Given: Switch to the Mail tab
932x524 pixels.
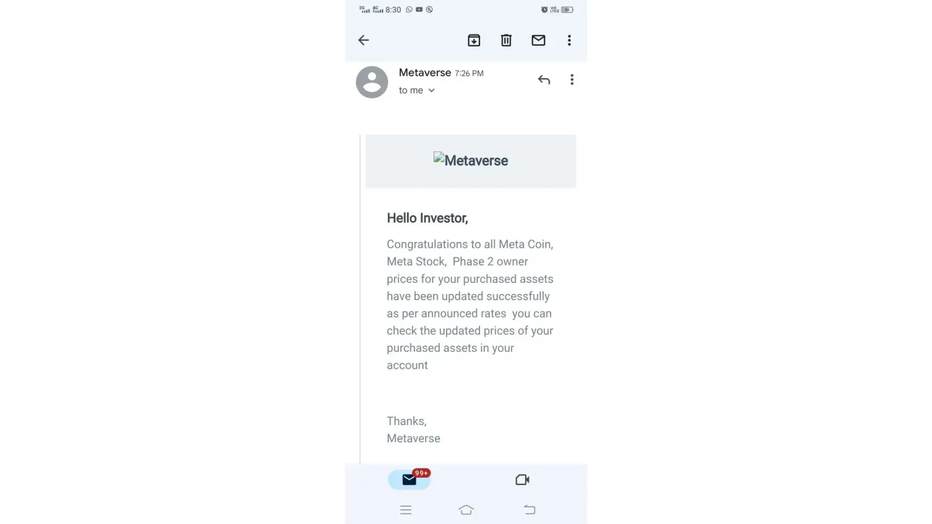Looking at the screenshot, I should pos(409,479).
